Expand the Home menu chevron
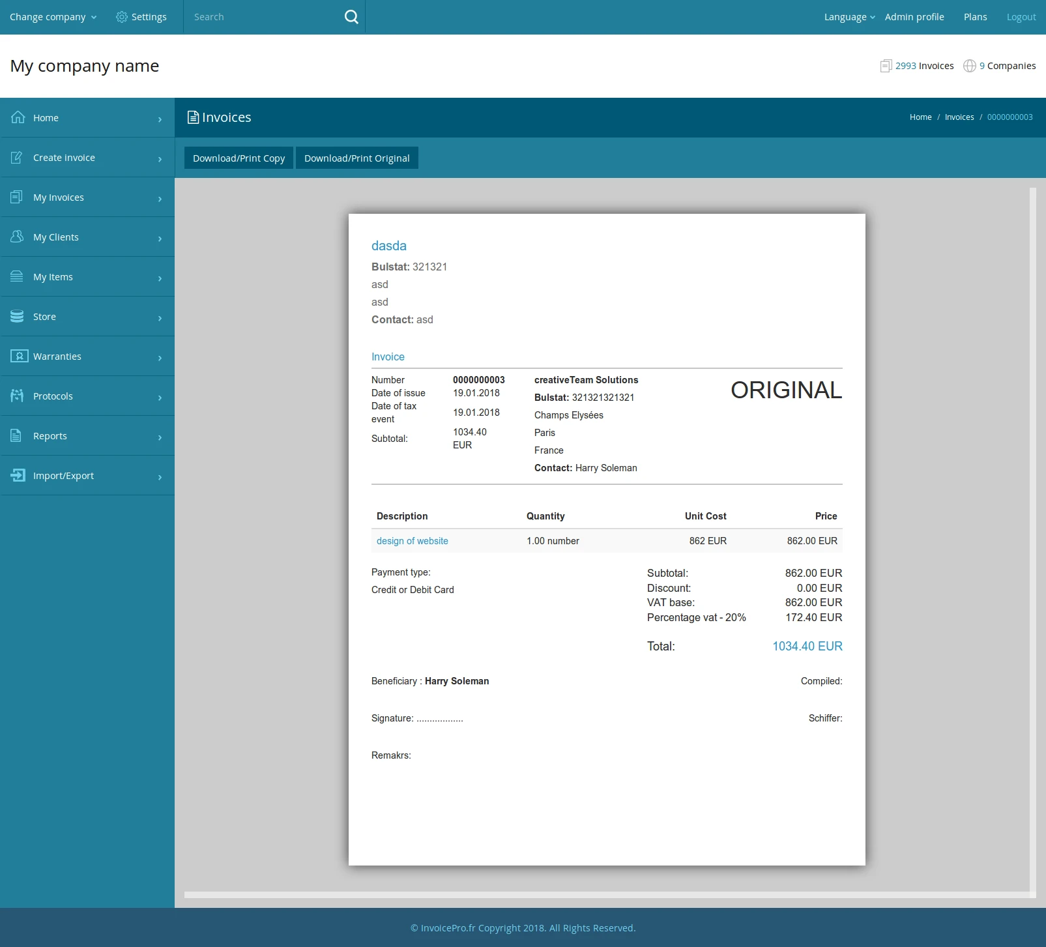 click(x=160, y=119)
